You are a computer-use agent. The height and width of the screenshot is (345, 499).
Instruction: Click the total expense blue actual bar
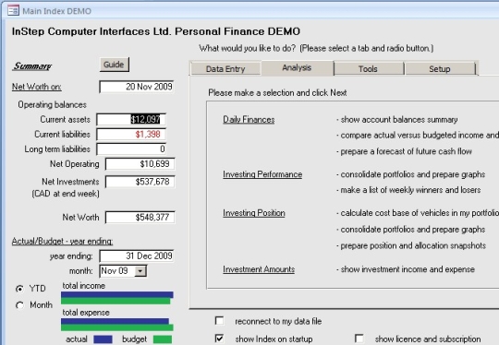pos(115,321)
